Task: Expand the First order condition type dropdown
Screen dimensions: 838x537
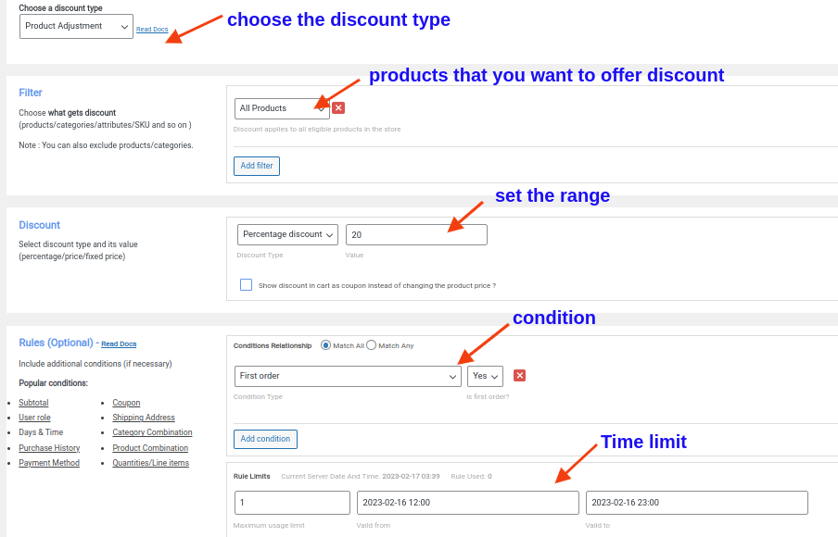Action: [x=348, y=376]
